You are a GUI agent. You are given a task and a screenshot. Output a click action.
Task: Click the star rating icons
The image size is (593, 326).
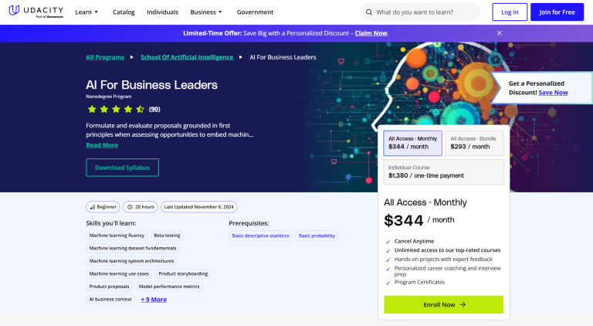pos(116,109)
